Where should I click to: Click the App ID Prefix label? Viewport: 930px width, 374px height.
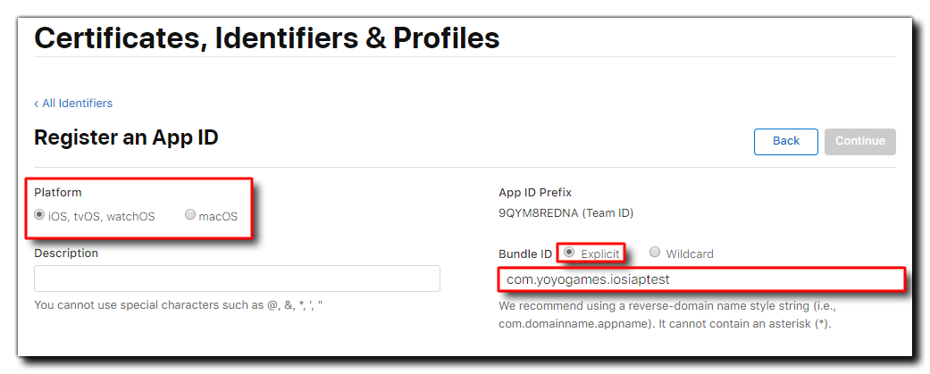point(535,193)
